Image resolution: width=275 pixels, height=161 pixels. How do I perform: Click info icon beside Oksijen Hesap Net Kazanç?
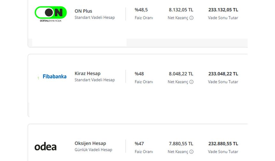[x=191, y=152]
